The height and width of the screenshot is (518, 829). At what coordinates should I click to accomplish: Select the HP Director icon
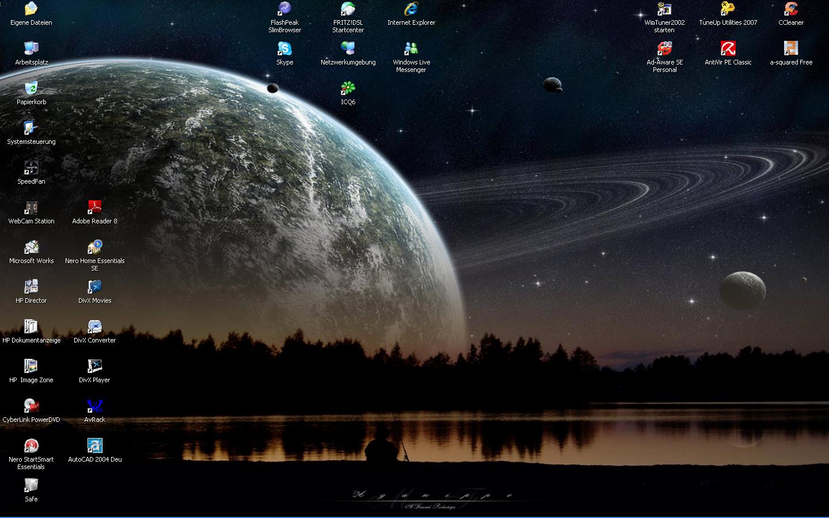(31, 287)
